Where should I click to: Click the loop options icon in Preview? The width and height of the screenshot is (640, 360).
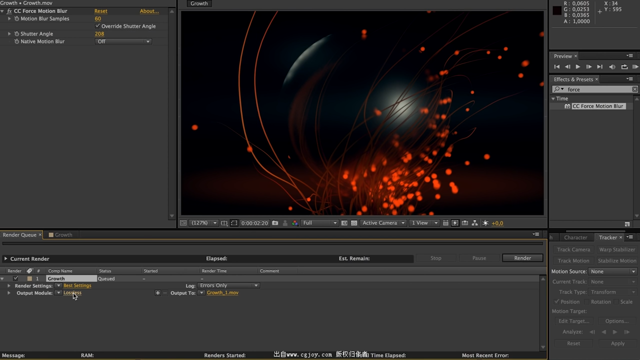624,66
